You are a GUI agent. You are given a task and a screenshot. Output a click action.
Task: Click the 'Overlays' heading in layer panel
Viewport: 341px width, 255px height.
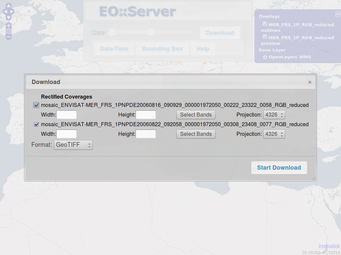[269, 17]
